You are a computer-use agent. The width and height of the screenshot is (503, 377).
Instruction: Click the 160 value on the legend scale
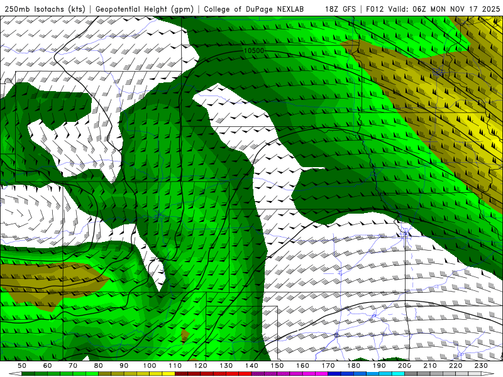coord(302,366)
